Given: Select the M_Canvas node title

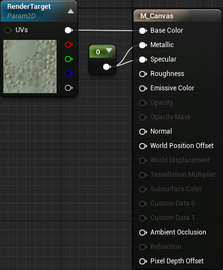Looking at the screenshot, I should [157, 16].
